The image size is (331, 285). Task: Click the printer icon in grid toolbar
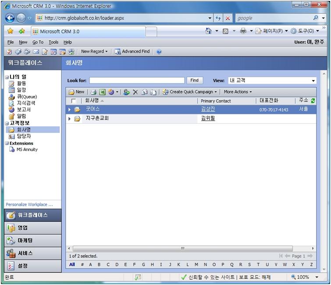coord(93,92)
